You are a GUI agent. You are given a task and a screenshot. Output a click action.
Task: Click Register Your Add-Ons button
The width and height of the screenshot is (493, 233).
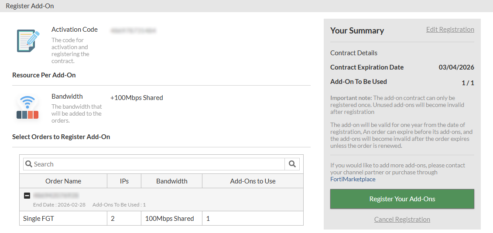click(402, 199)
